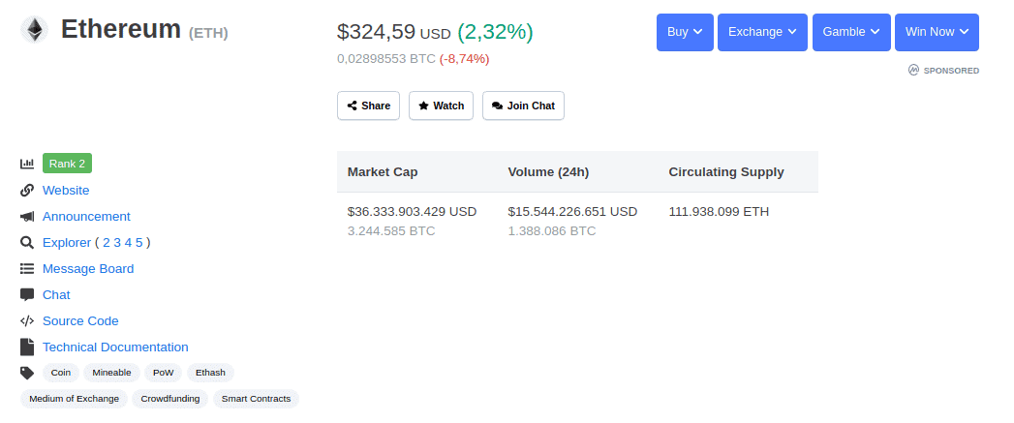
Task: Expand the Gamble dropdown menu
Action: 851,32
